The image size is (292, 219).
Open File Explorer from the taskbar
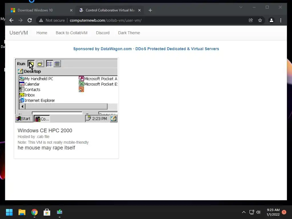[x=22, y=212]
